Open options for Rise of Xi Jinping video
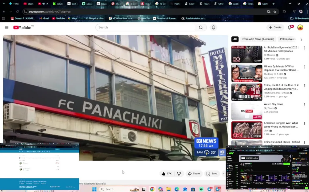This screenshot has height=192, width=309. click(x=304, y=86)
